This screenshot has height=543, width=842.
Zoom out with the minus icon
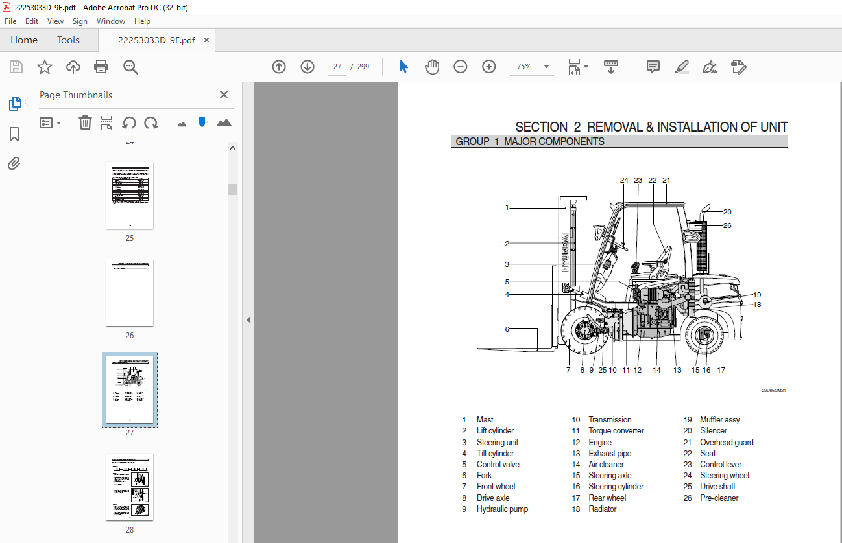pos(461,67)
